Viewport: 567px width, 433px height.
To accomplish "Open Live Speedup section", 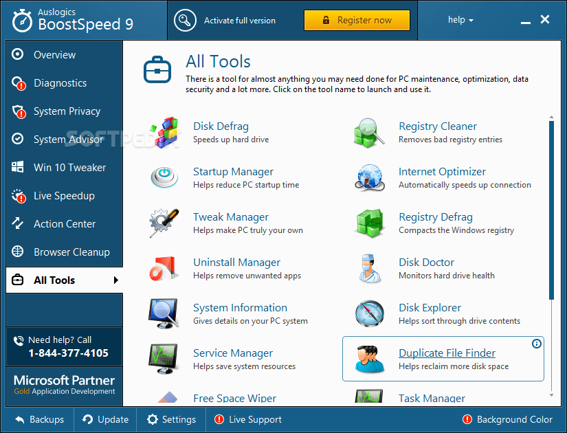I will click(65, 196).
